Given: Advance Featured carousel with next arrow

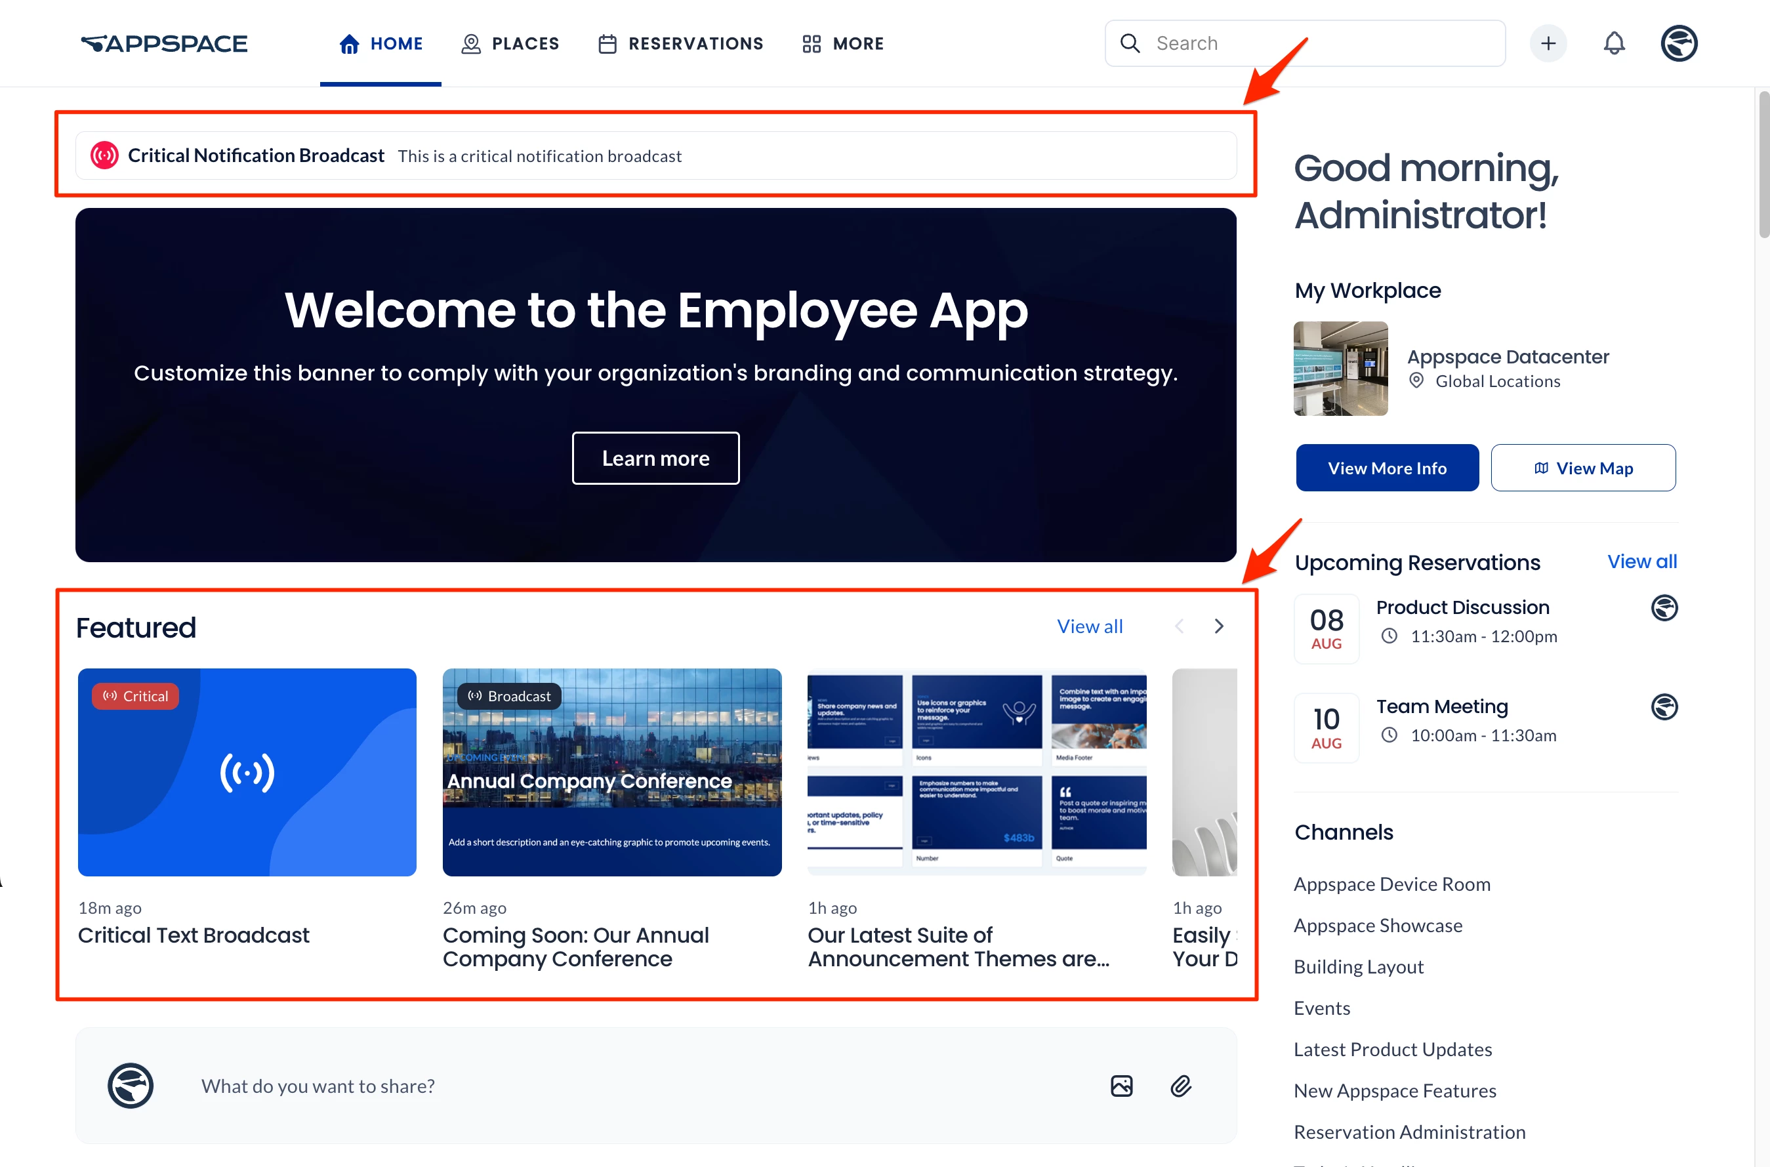Looking at the screenshot, I should point(1218,626).
